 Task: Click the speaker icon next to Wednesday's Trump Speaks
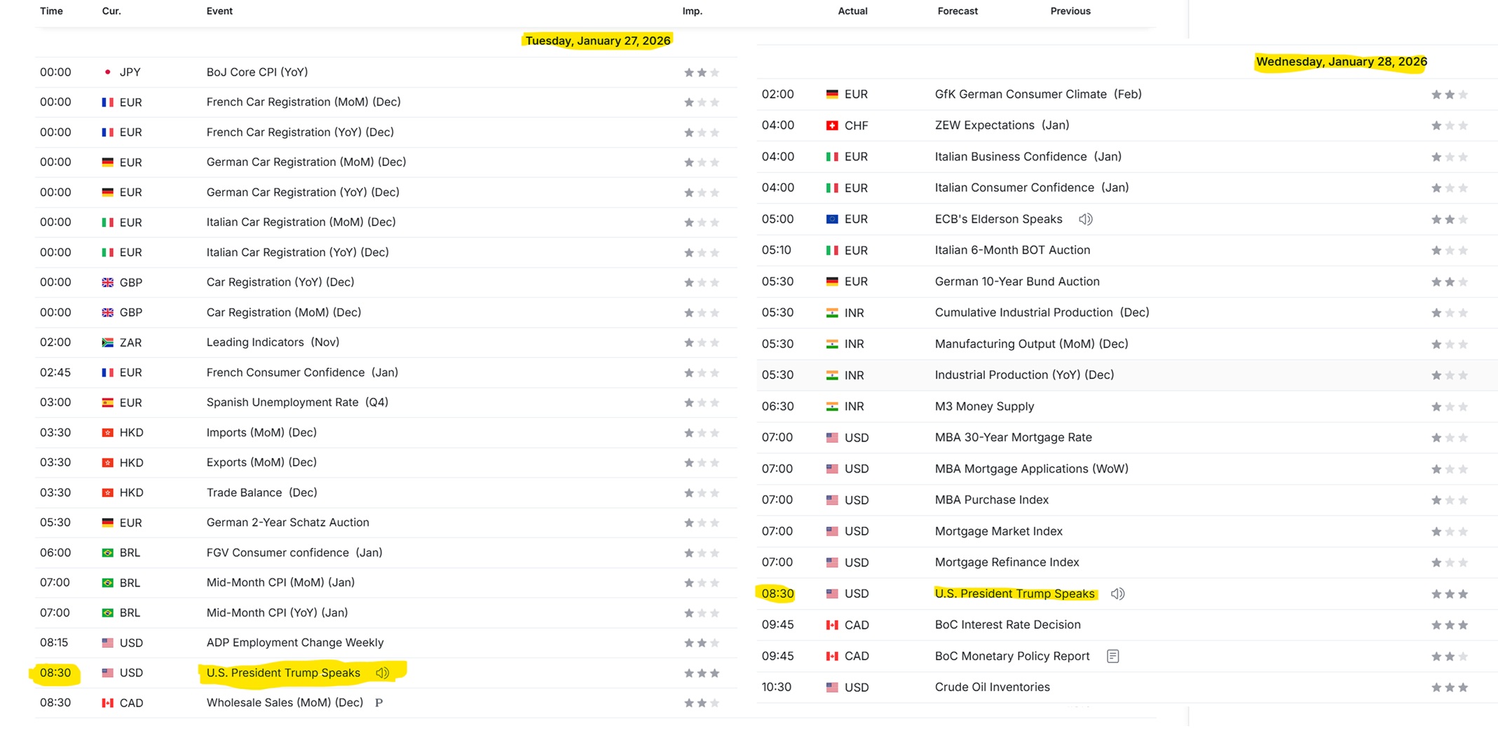click(x=1117, y=594)
